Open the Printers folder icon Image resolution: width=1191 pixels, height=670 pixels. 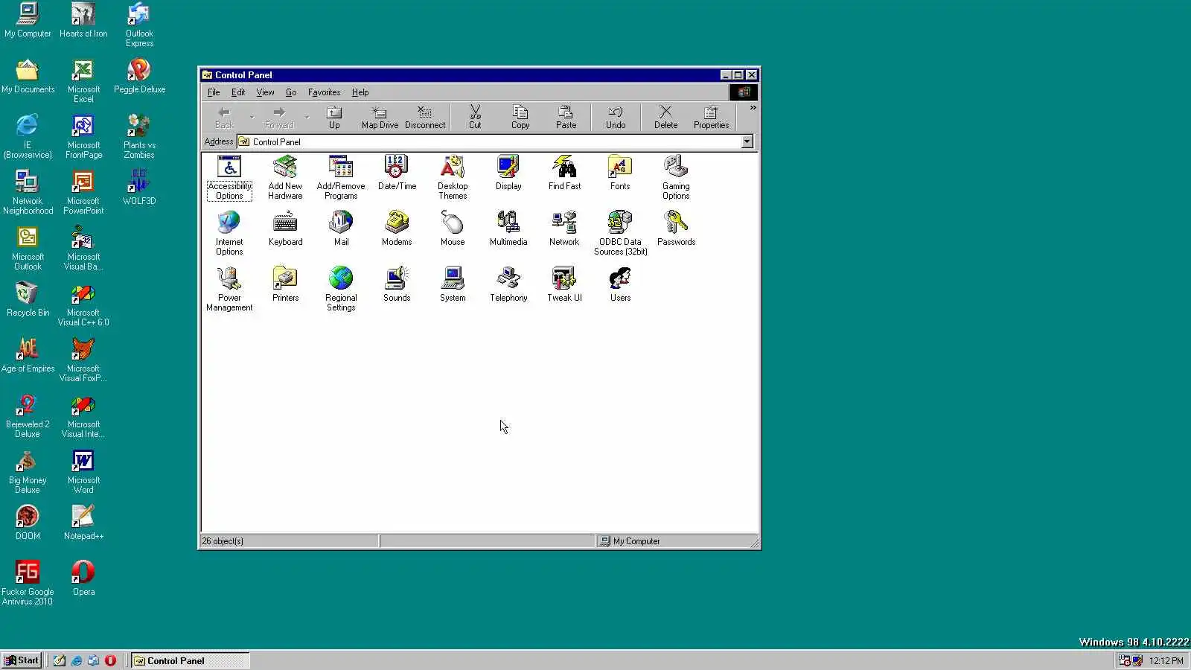click(285, 284)
